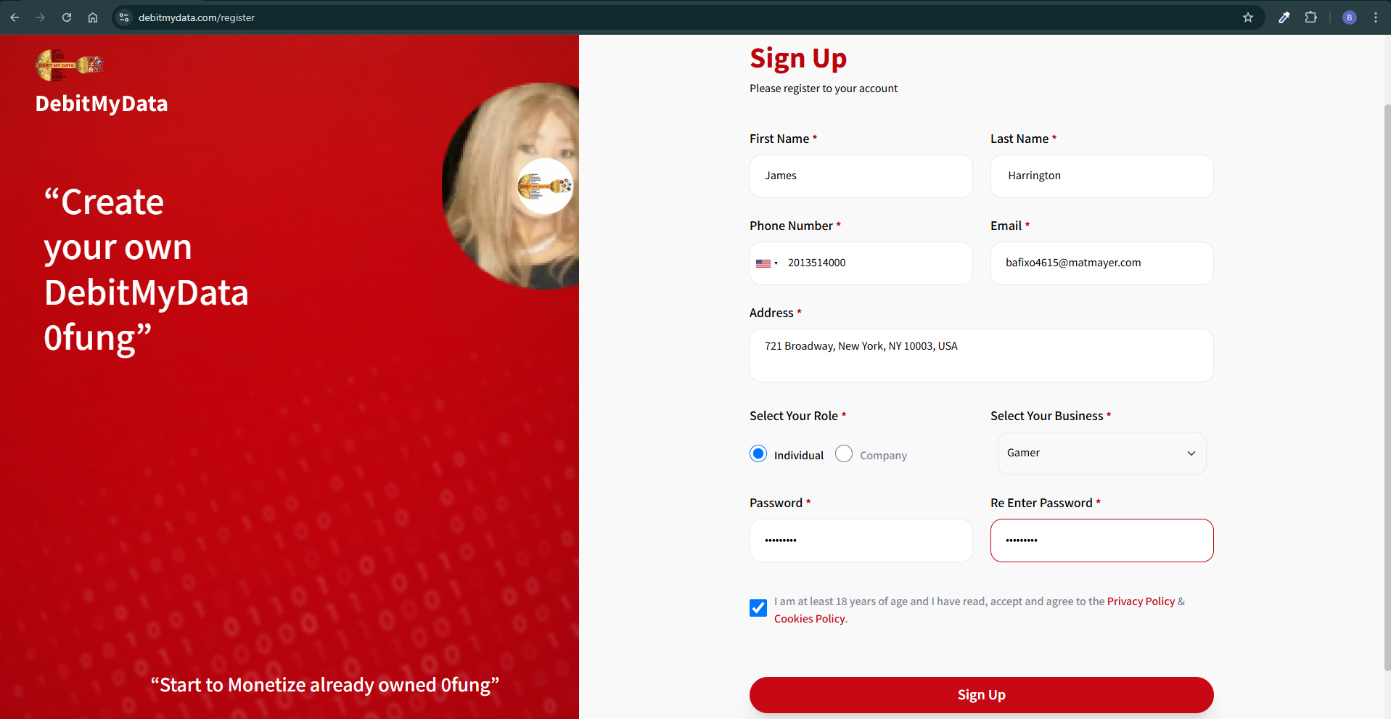The width and height of the screenshot is (1391, 719).
Task: Open the phone country flag selector
Action: coord(767,263)
